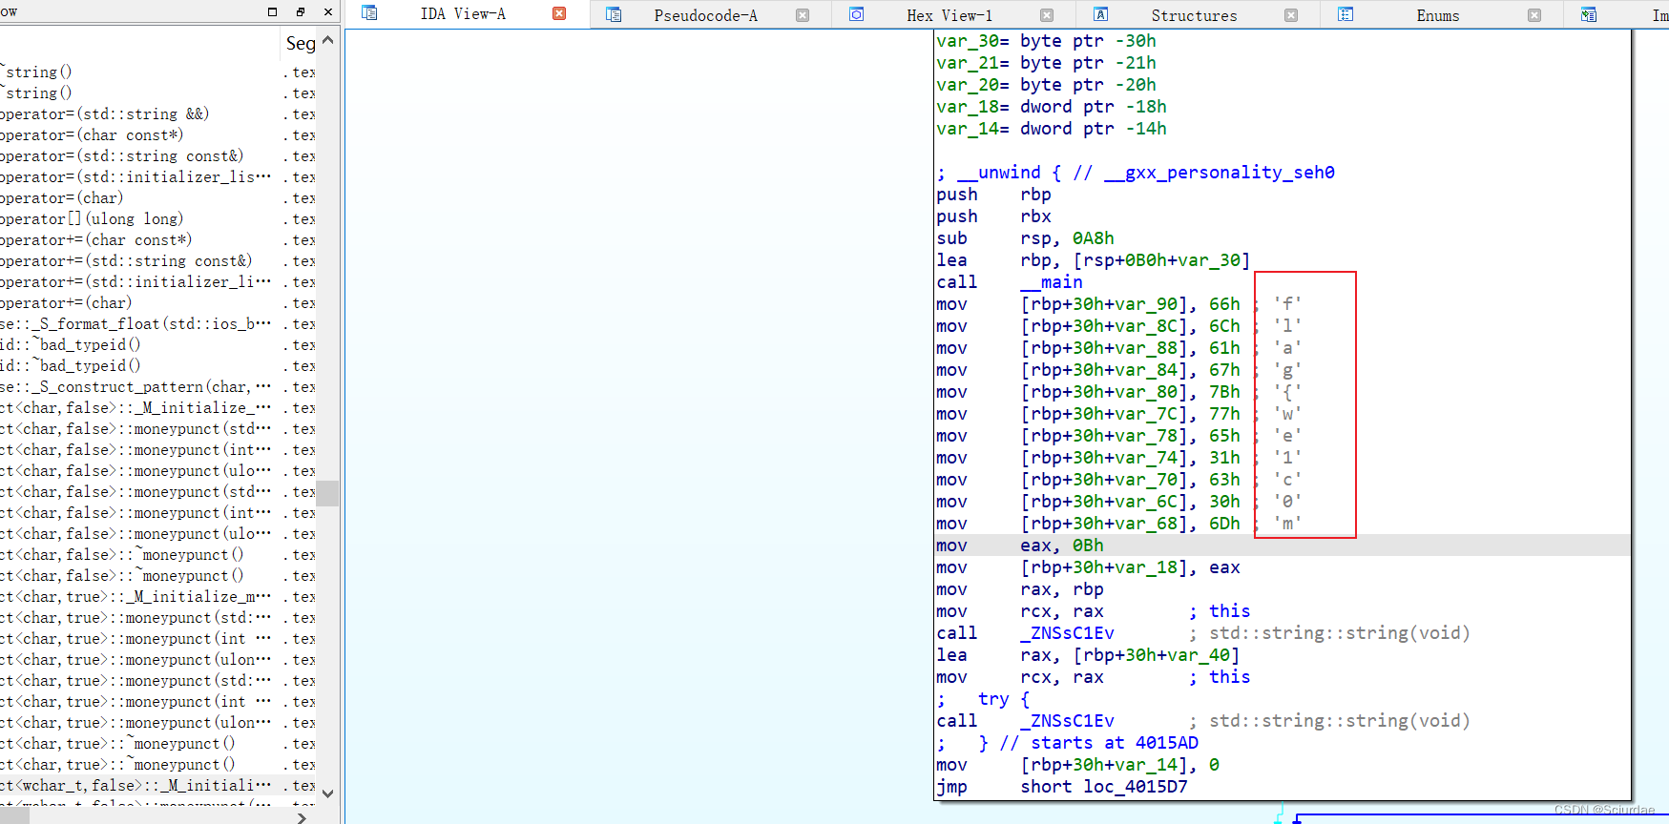Screen dimensions: 1669x824
Task: Switch to the IDA View-A tab
Action: pos(463,14)
